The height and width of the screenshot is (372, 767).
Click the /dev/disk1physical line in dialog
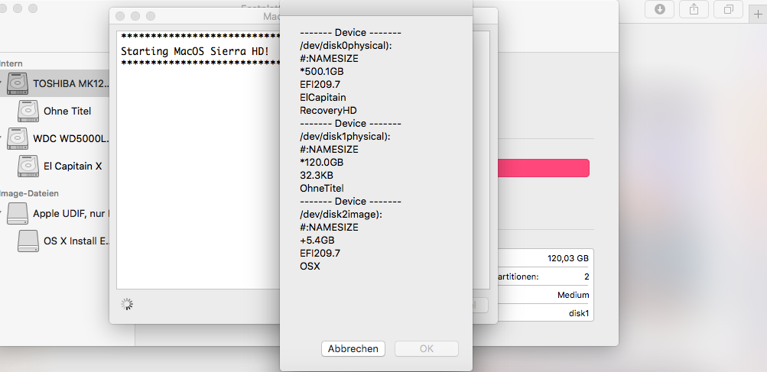point(345,137)
